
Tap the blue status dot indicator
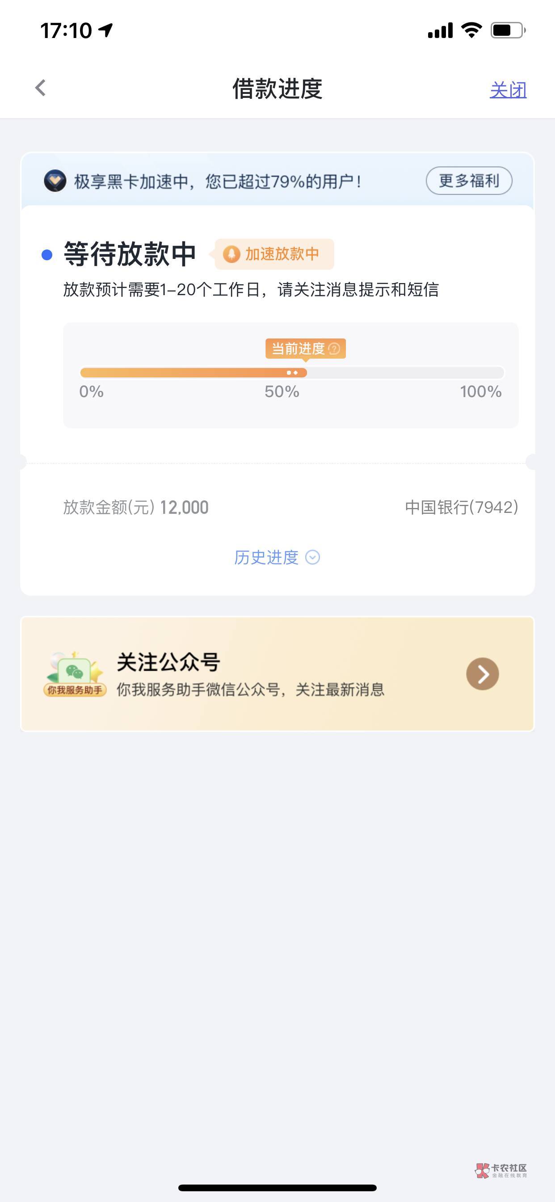(46, 255)
